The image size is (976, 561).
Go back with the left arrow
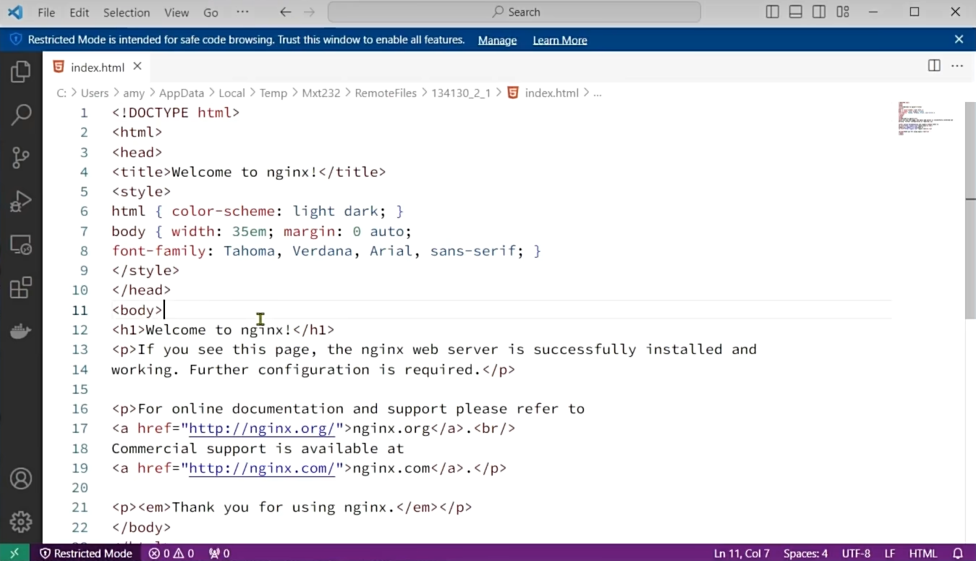pyautogui.click(x=285, y=12)
